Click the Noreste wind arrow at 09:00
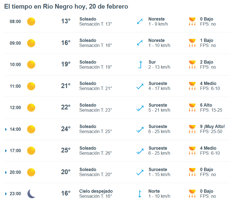 tap(140, 43)
